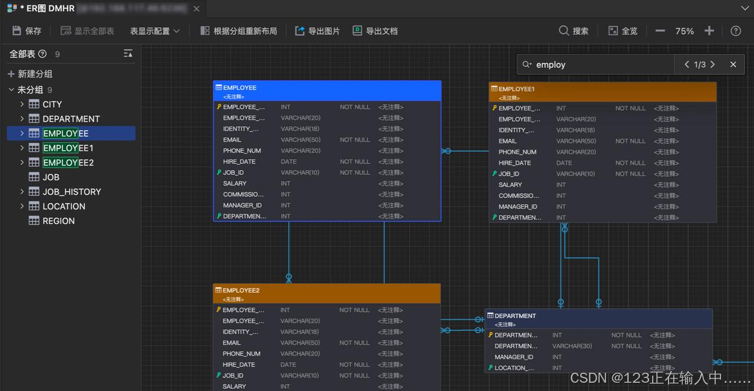Expand the DEPARTMENT table node
The width and height of the screenshot is (754, 391).
coord(22,119)
